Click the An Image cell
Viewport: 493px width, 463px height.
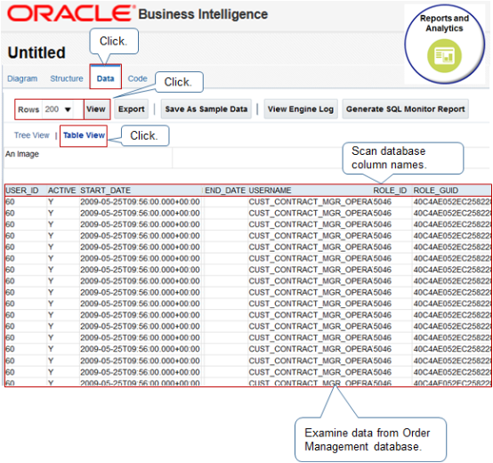click(88, 158)
